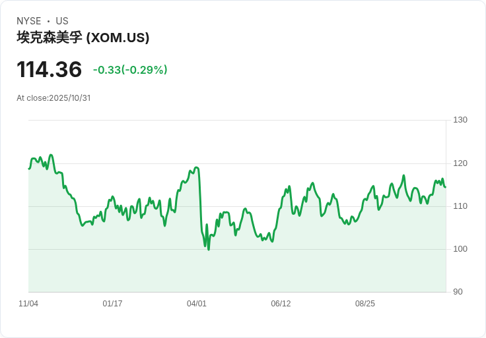Open the 埃克森美孚 (XOM.US) stock title
This screenshot has height=338, width=486.
(83, 38)
